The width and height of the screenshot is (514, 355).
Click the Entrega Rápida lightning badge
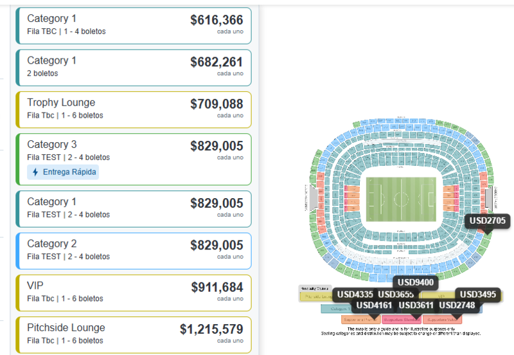coord(63,172)
